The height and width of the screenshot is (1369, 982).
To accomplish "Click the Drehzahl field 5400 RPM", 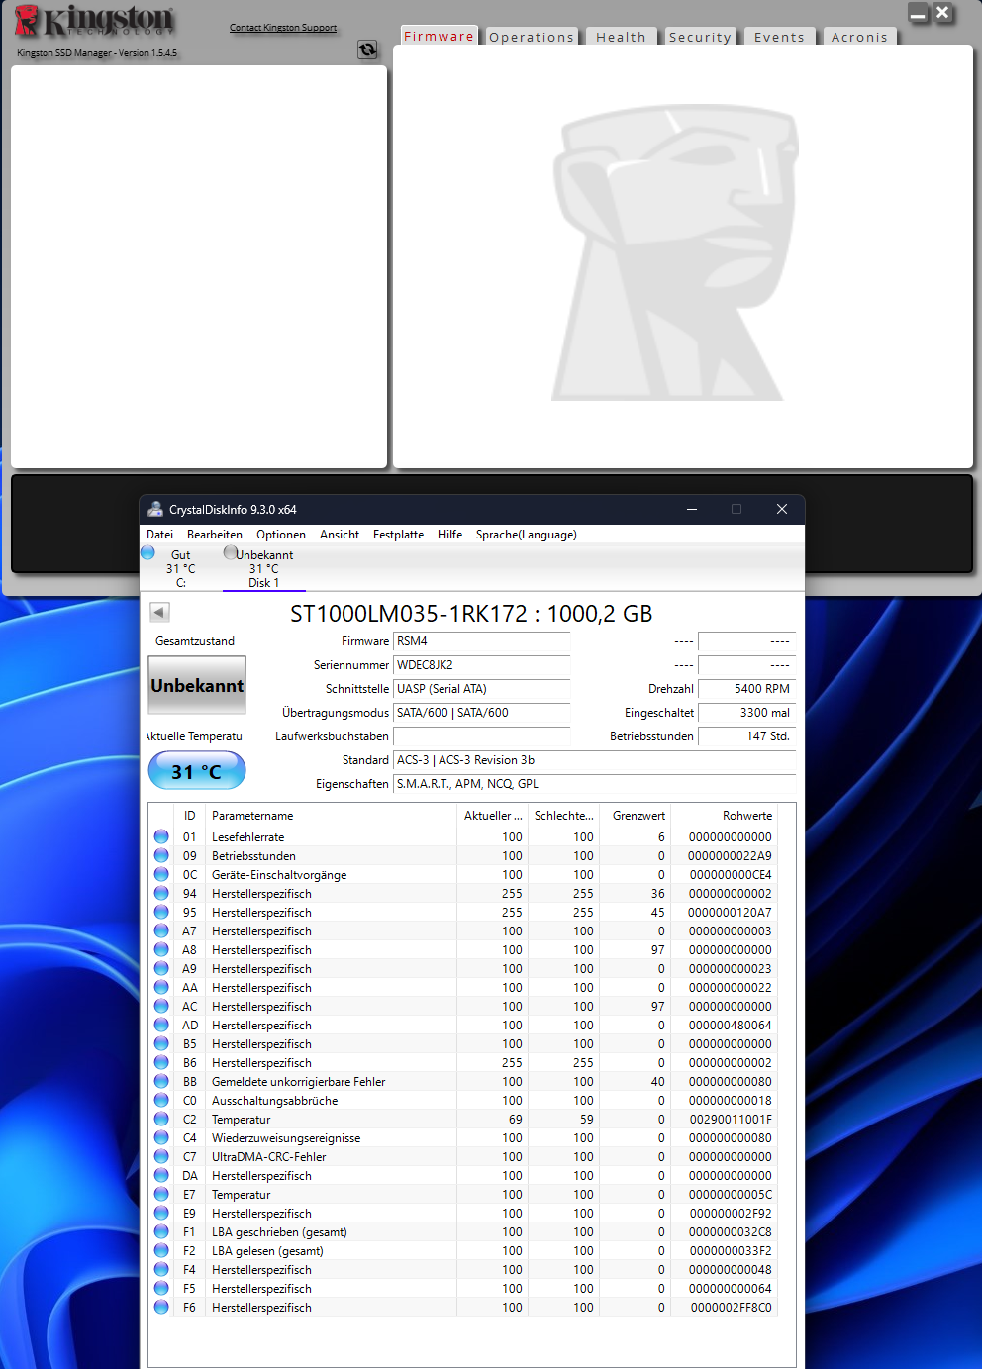I will (746, 689).
